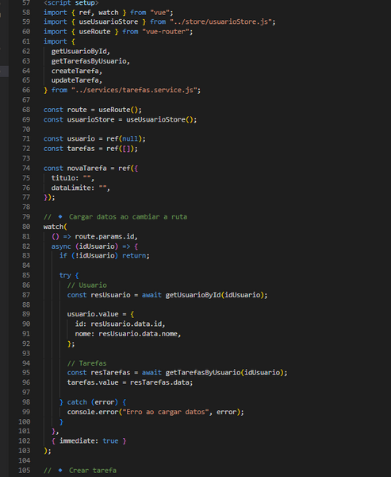Click 'ref(null)' on line 71
This screenshot has height=477, width=391.
tap(125, 138)
